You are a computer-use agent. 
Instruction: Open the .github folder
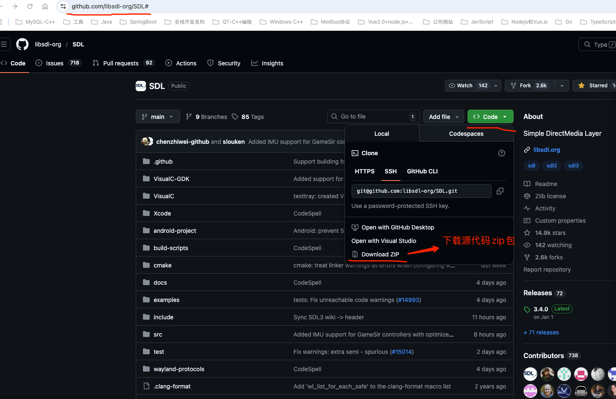click(x=163, y=162)
